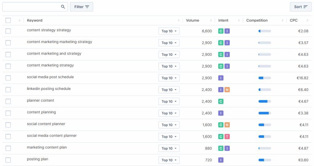314x166 pixels.
Task: Click the orange N badge for linkedin posting schedule
Action: [x=227, y=90]
